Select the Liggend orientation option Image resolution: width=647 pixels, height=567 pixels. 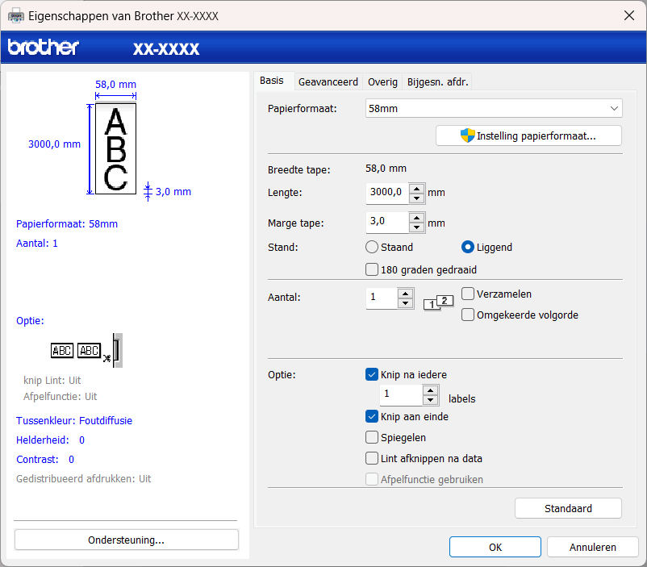[x=468, y=248]
